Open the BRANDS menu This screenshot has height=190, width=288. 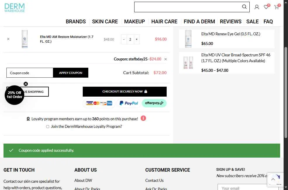76,22
